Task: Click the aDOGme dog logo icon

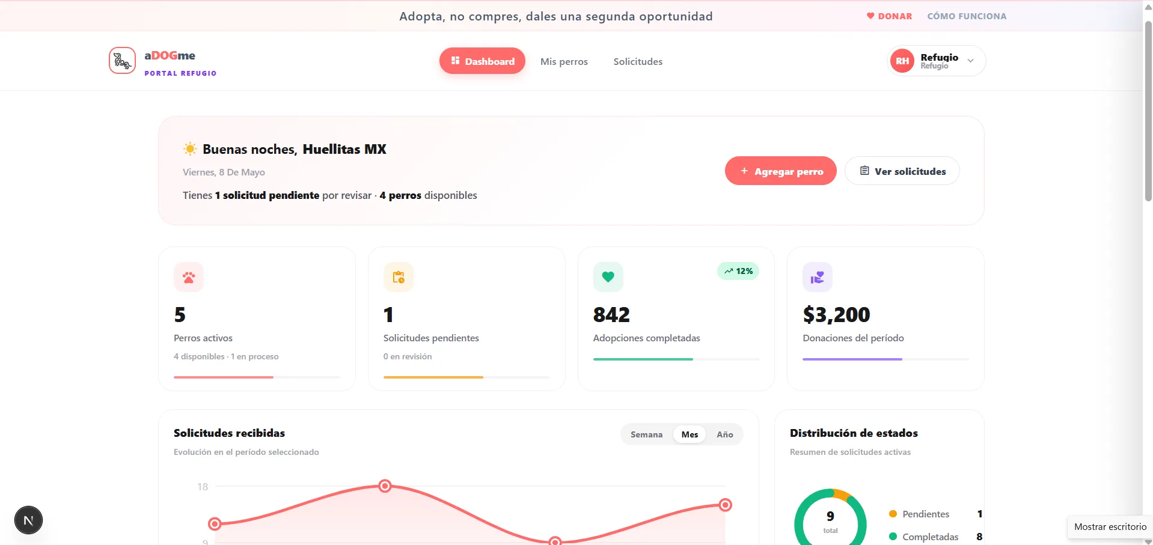Action: coord(122,61)
